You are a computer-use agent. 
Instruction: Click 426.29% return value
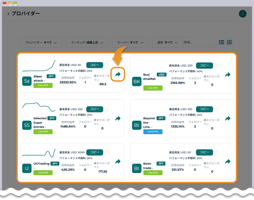pyautogui.click(x=68, y=170)
